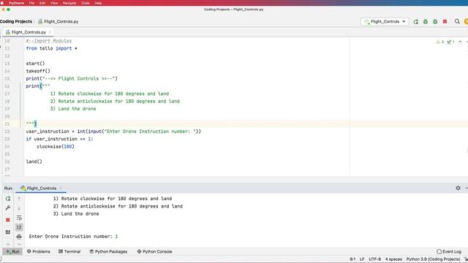
Task: Click the Down stack trace arrow in console
Action: pos(19,208)
